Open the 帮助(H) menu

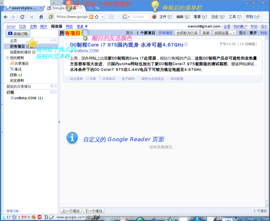(252, 17)
